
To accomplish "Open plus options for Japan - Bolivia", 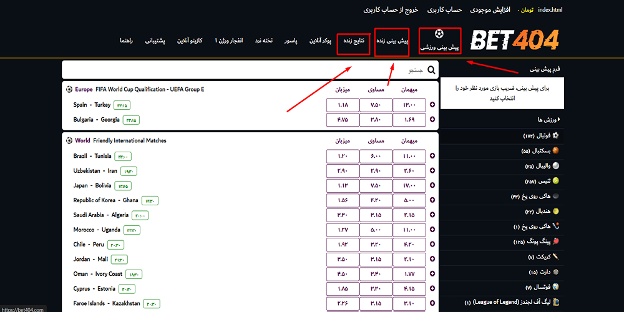I will click(x=432, y=185).
